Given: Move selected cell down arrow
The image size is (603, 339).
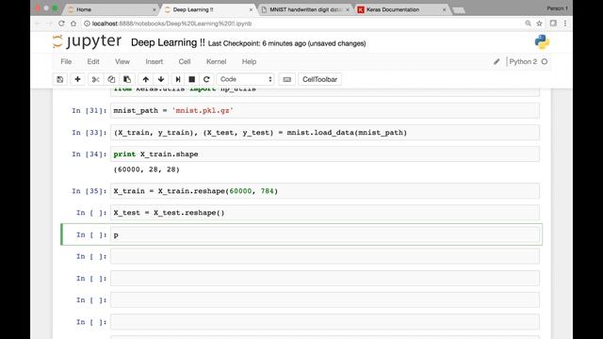Looking at the screenshot, I should [161, 79].
